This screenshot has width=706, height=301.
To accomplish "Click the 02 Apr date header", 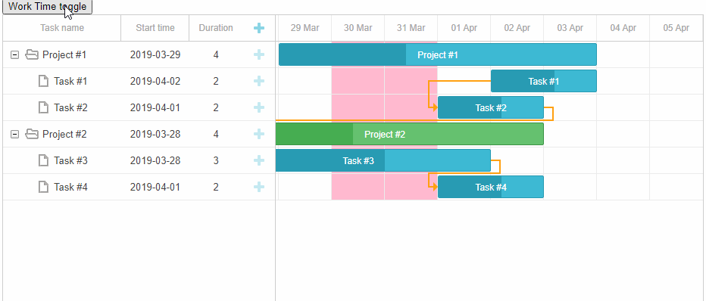I will click(517, 28).
